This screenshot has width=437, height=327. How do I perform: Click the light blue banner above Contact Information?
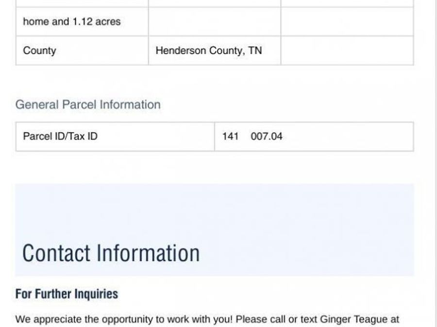[x=214, y=208]
